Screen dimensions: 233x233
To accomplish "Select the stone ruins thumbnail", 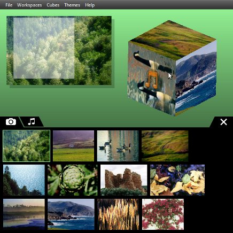I will 124,180.
